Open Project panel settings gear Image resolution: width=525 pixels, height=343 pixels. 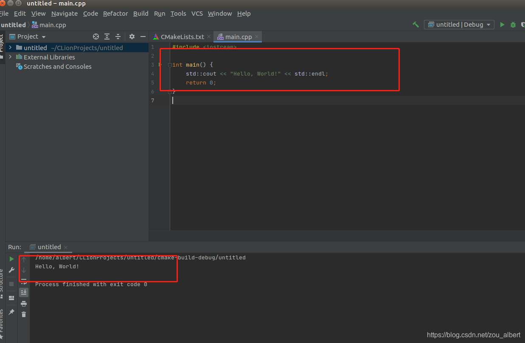[132, 37]
